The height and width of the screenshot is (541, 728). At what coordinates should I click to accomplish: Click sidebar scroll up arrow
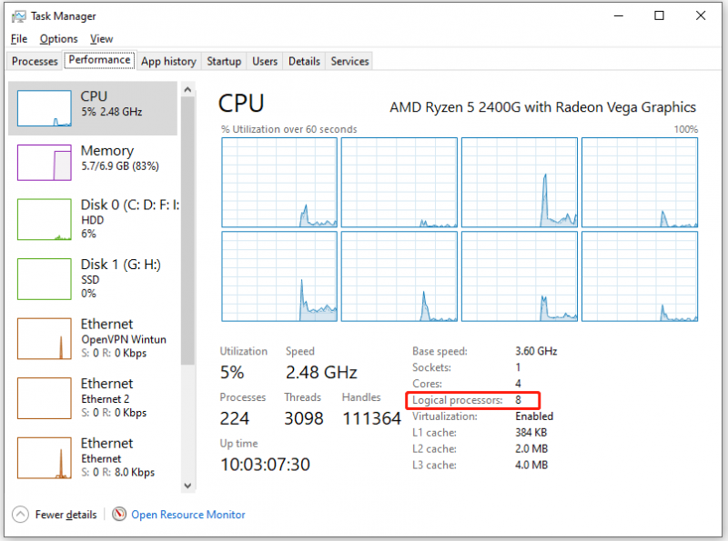[187, 89]
